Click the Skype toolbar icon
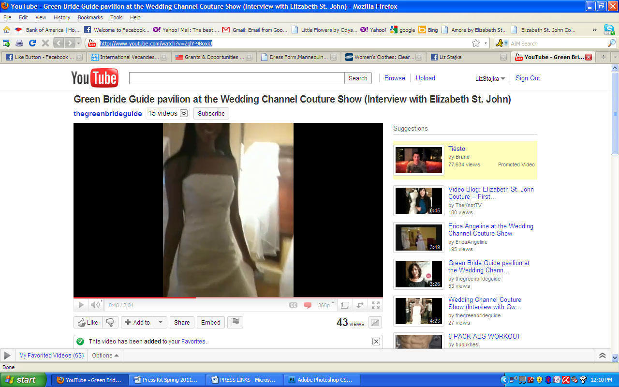 pos(609,30)
